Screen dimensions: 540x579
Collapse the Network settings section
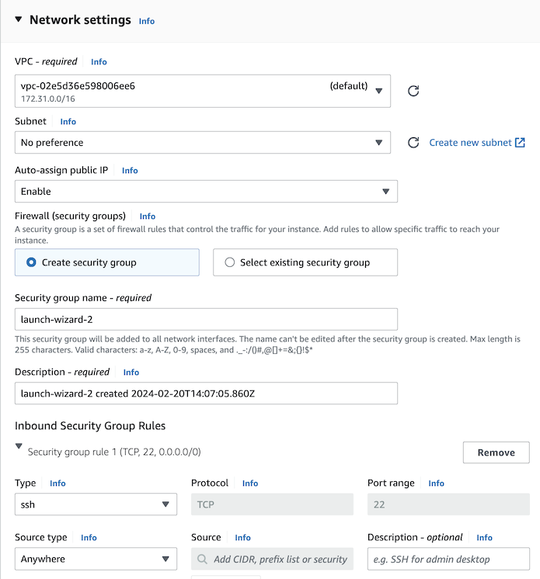(x=19, y=19)
